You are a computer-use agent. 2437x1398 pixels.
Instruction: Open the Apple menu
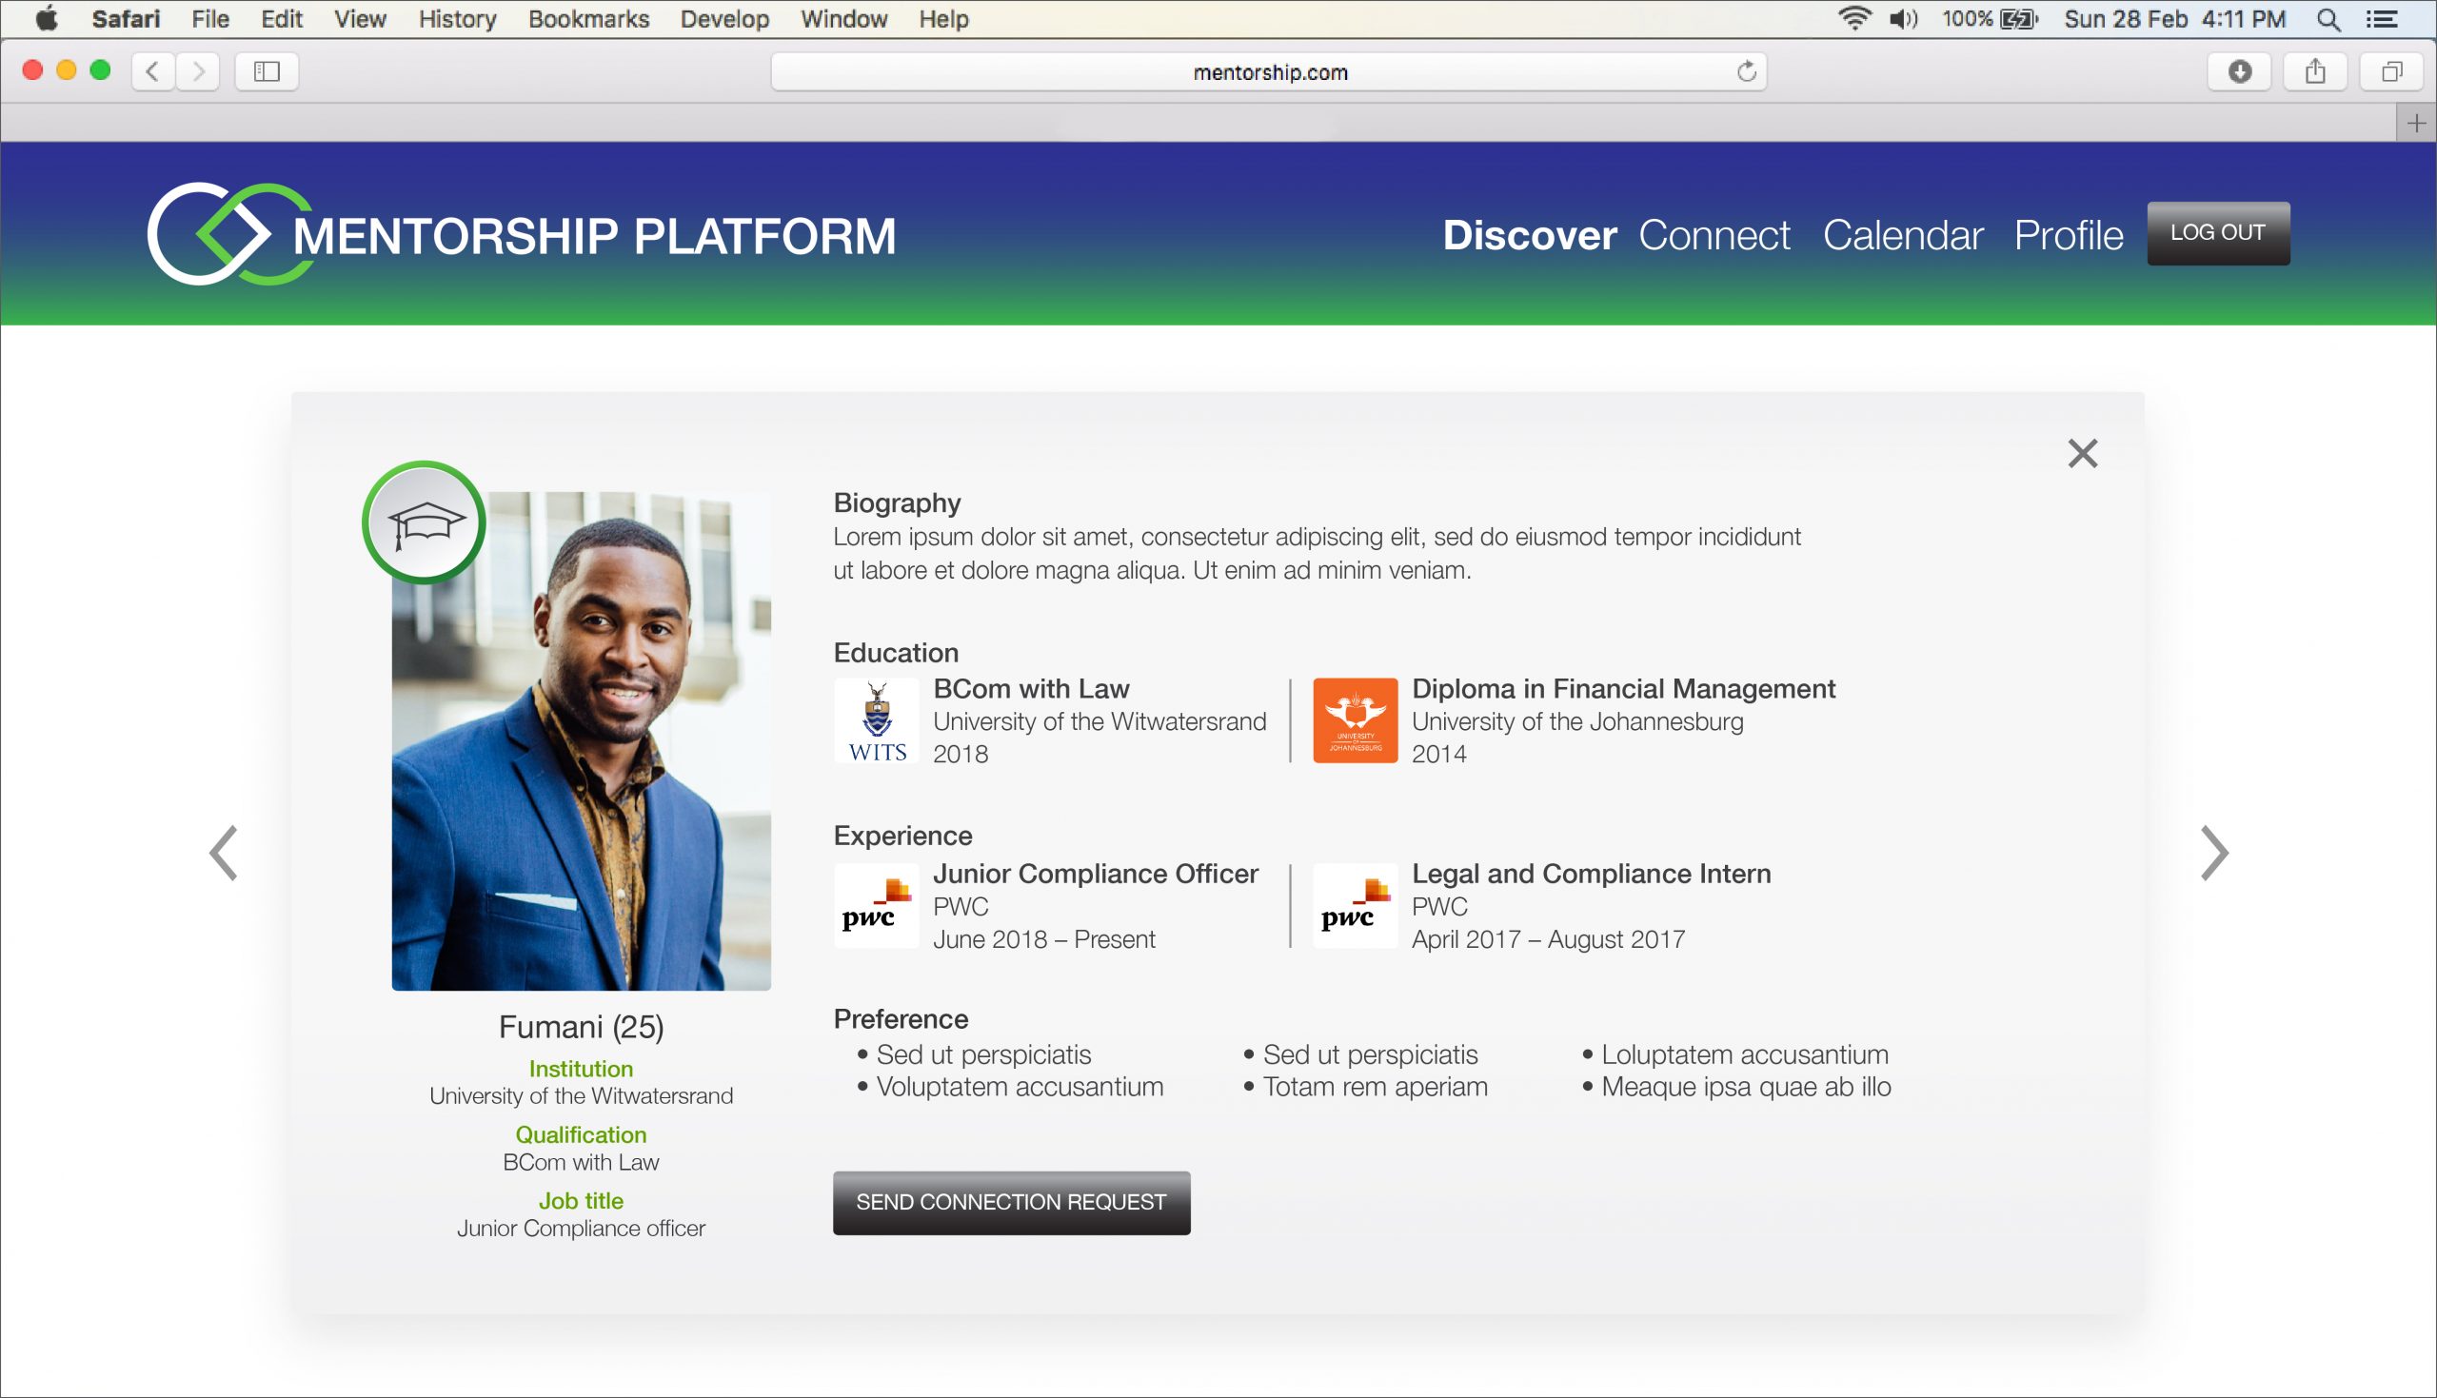tap(46, 18)
